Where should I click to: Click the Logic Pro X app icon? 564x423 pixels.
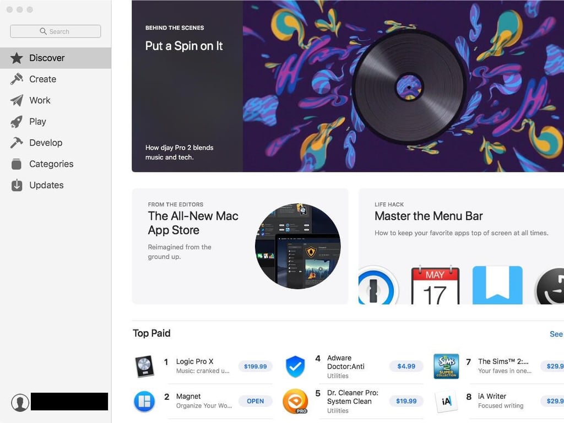pyautogui.click(x=144, y=366)
